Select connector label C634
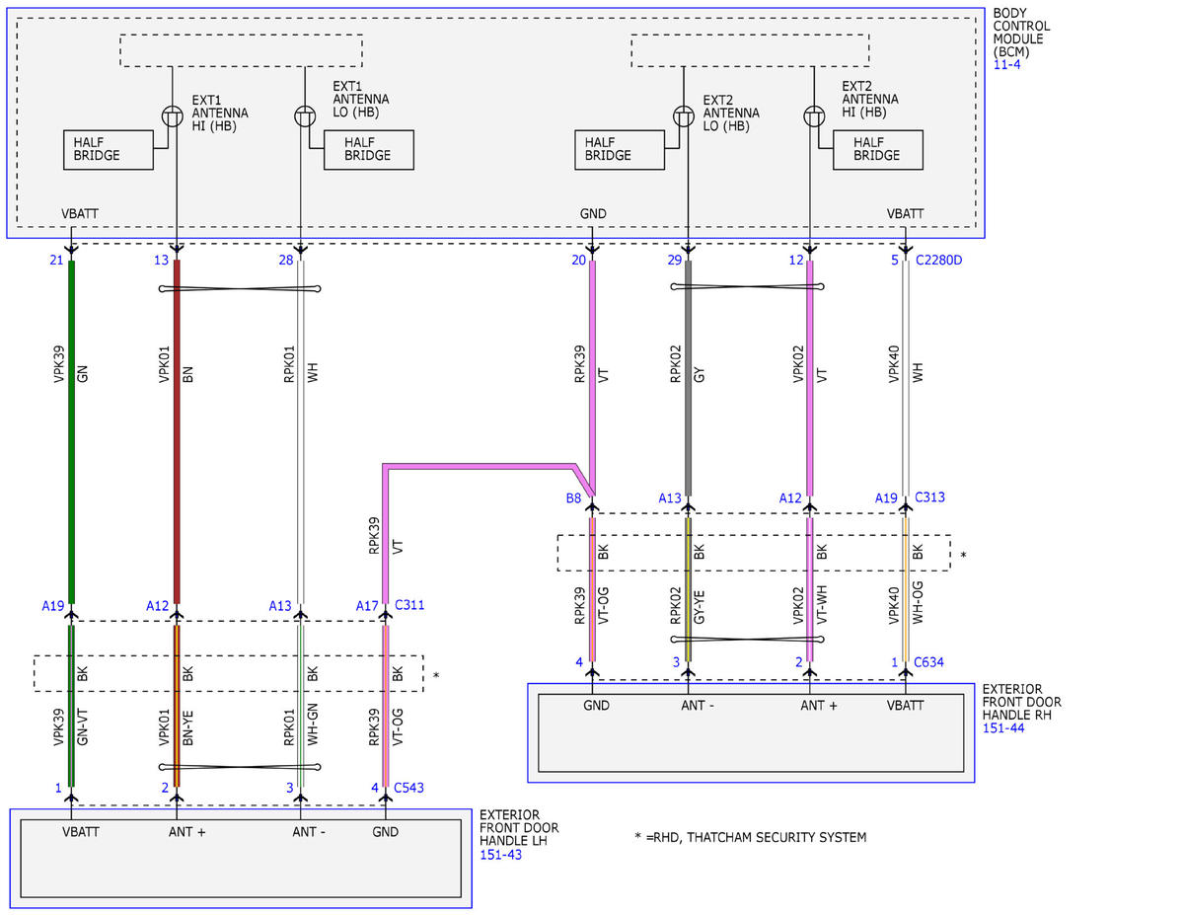The height and width of the screenshot is (915, 1184). pyautogui.click(x=929, y=662)
